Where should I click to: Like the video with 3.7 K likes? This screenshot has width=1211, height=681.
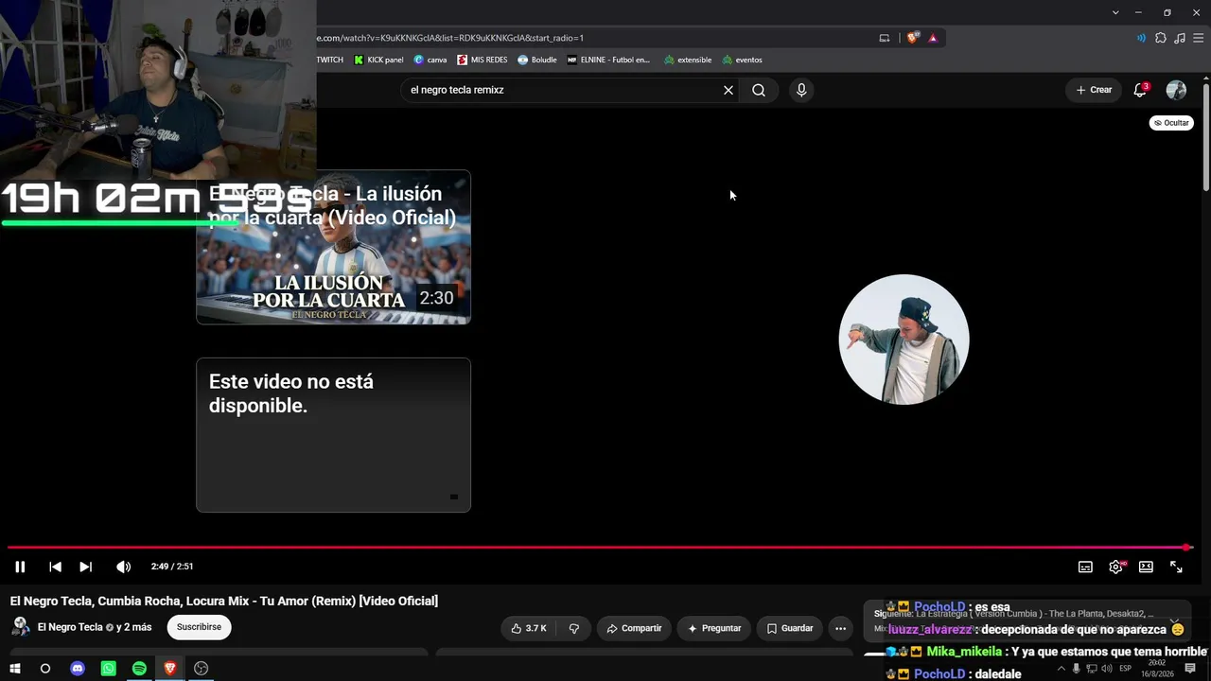click(x=529, y=628)
